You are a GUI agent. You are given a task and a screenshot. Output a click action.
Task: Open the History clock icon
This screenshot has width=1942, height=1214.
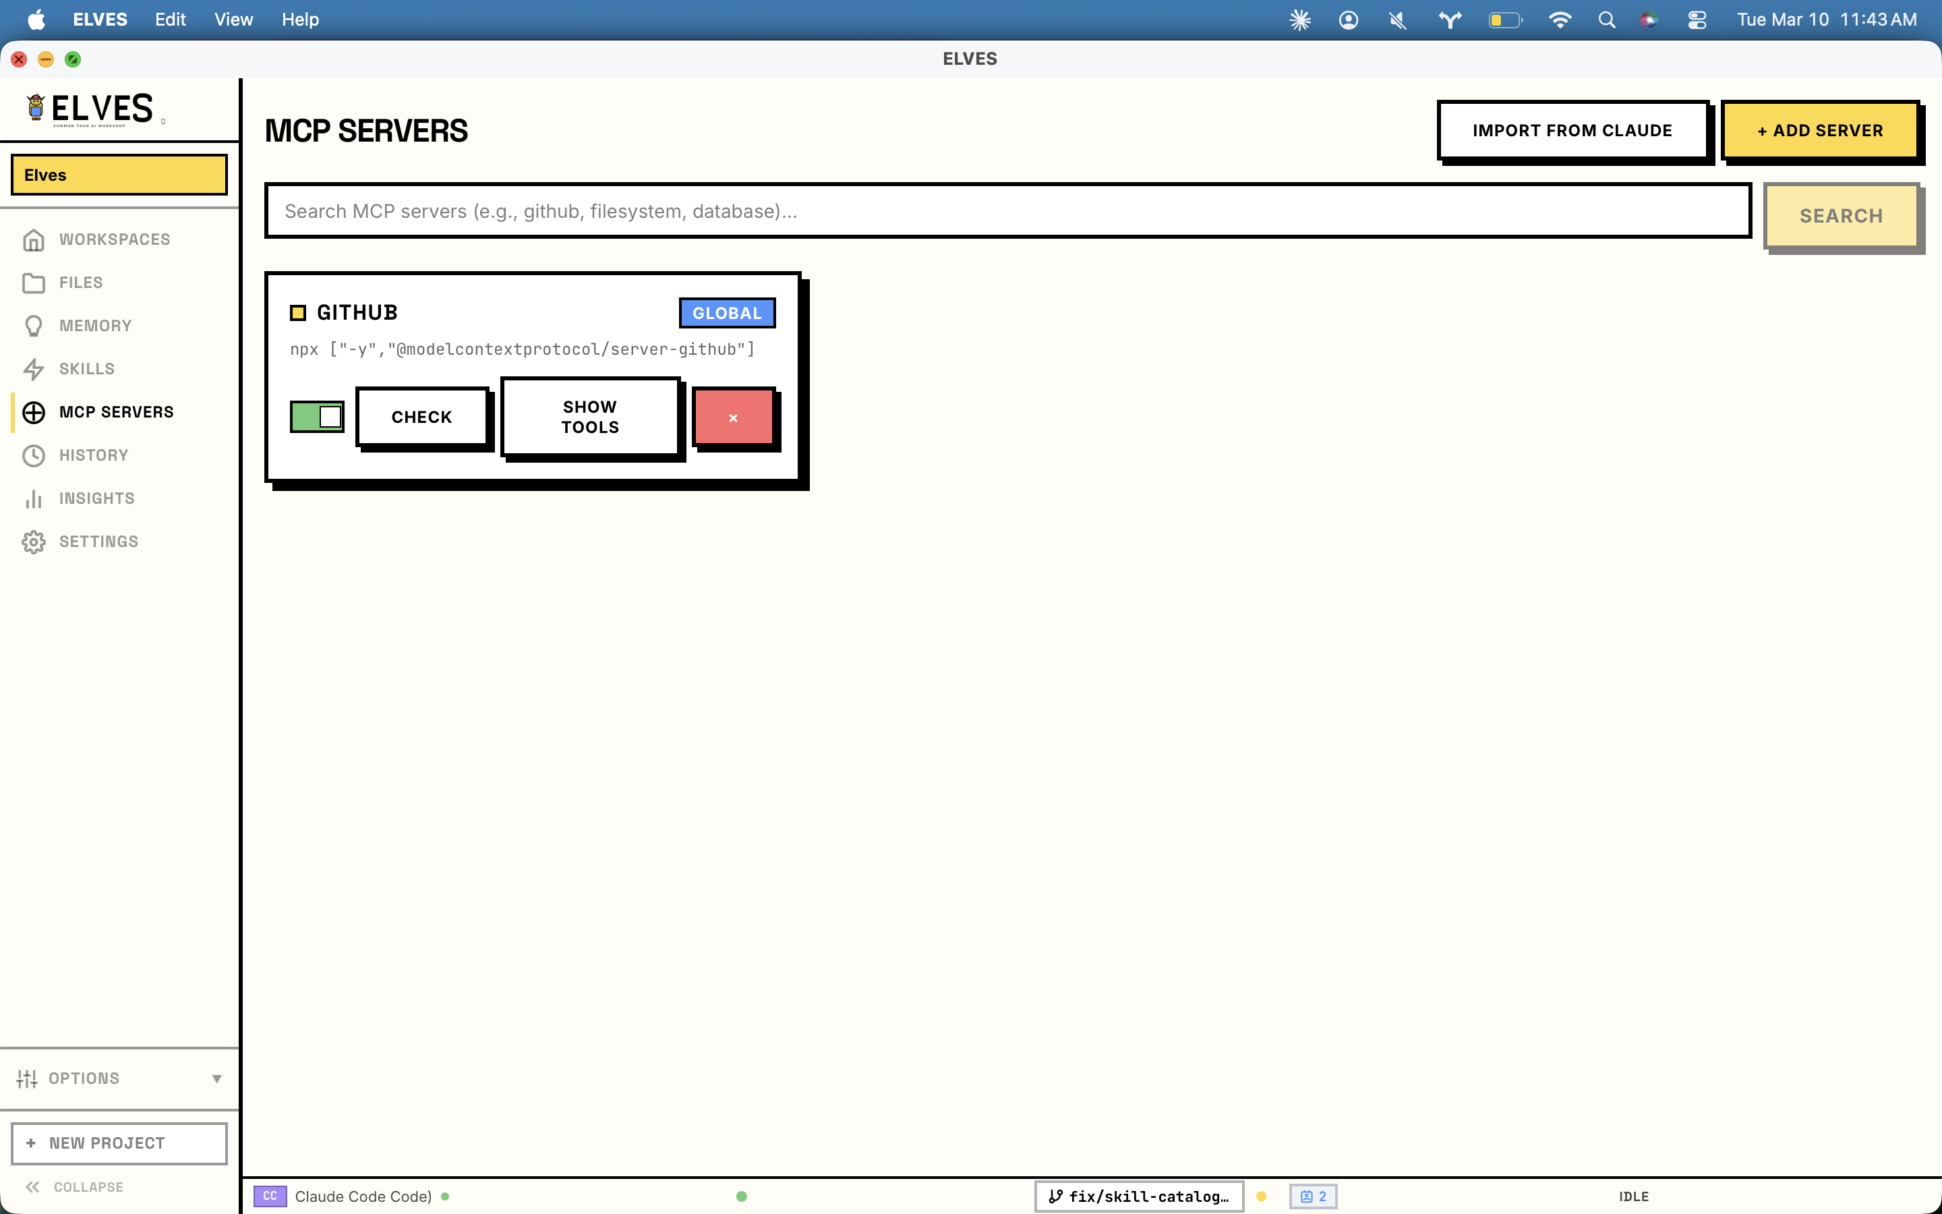tap(34, 455)
